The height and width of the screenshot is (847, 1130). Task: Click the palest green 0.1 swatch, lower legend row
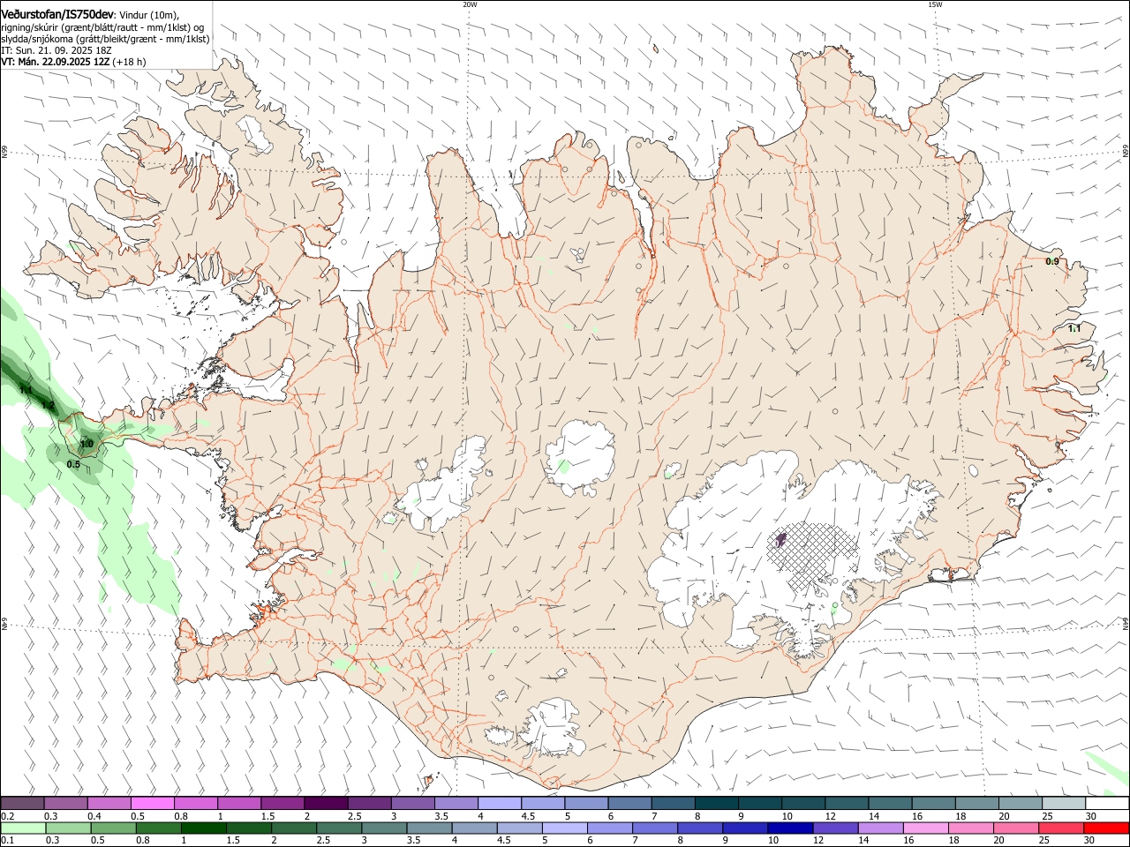pos(23,828)
